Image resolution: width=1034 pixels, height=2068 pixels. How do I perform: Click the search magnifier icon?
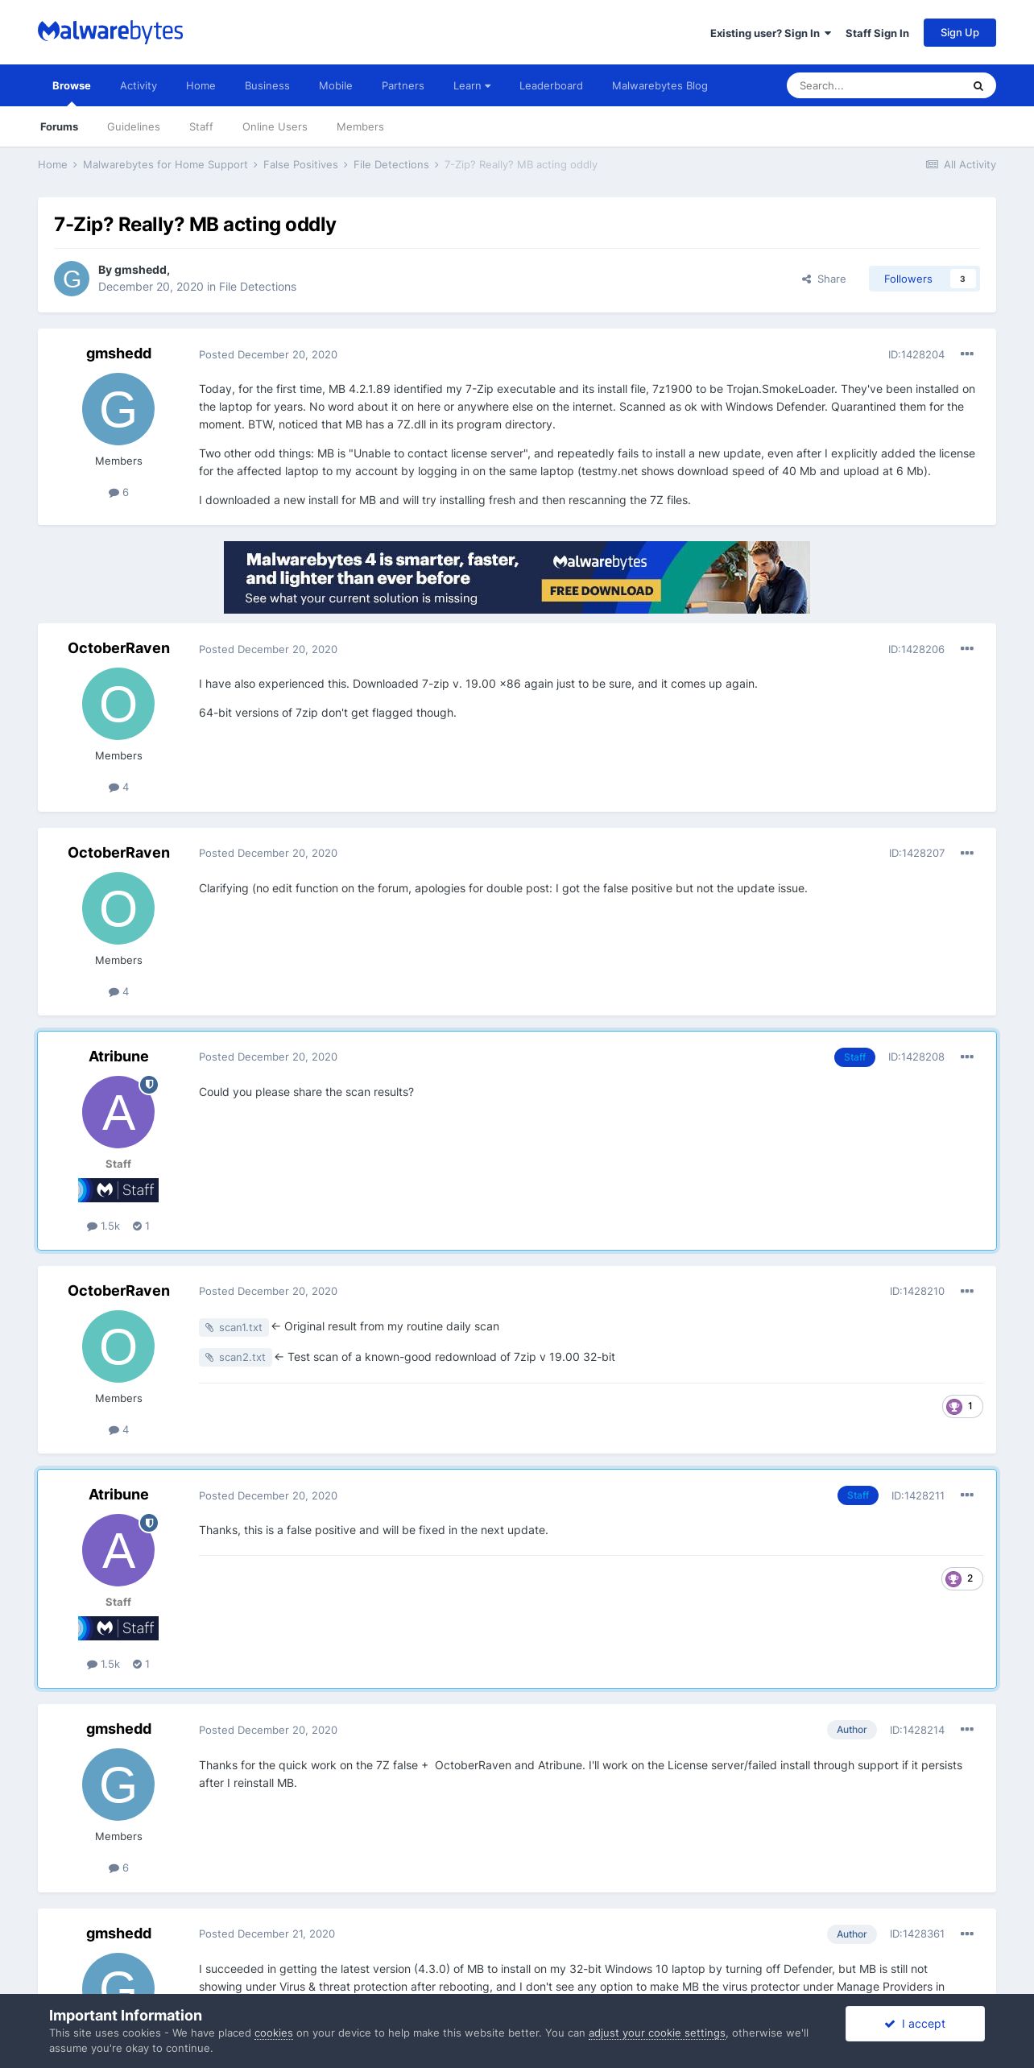[x=978, y=86]
